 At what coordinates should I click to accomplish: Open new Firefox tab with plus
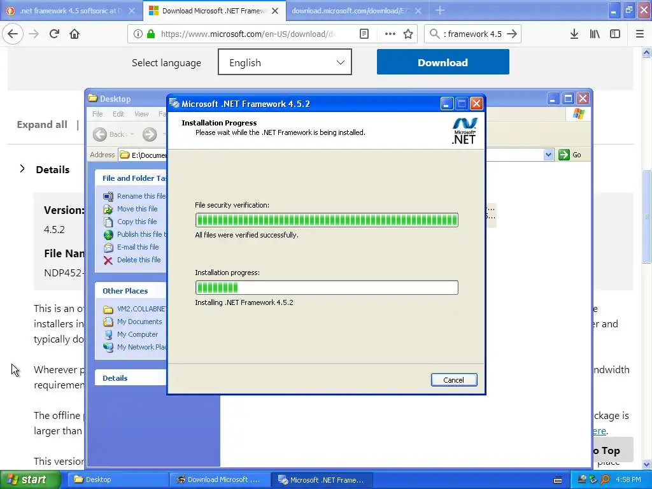(440, 11)
